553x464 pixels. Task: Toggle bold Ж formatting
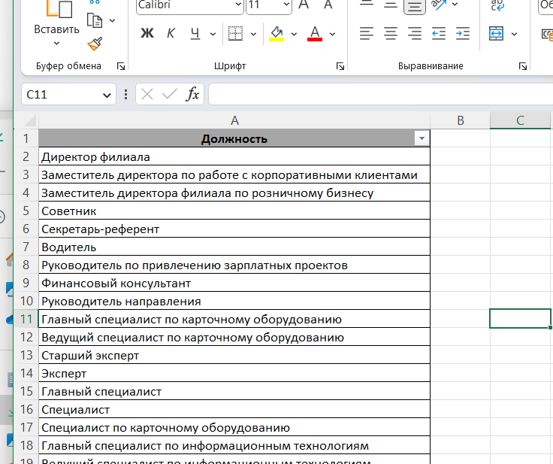[147, 34]
